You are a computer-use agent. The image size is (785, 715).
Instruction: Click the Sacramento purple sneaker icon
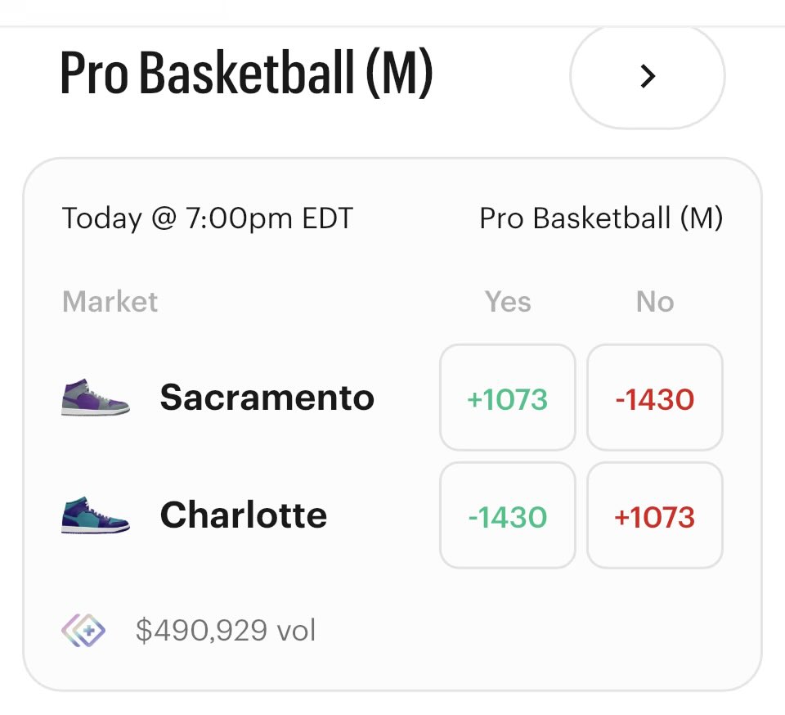point(96,398)
